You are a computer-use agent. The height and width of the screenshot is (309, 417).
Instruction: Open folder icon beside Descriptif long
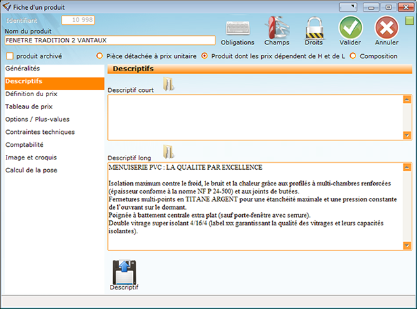pos(168,152)
